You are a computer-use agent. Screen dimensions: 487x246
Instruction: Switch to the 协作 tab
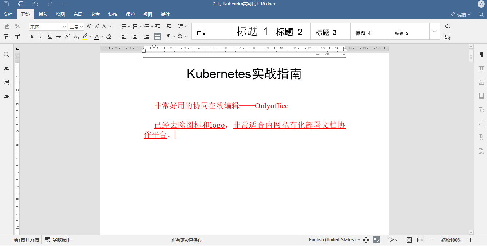pyautogui.click(x=113, y=15)
